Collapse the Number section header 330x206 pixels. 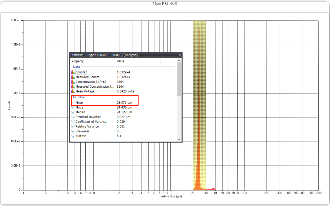[79, 97]
